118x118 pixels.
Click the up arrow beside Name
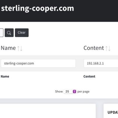tap(18, 48)
